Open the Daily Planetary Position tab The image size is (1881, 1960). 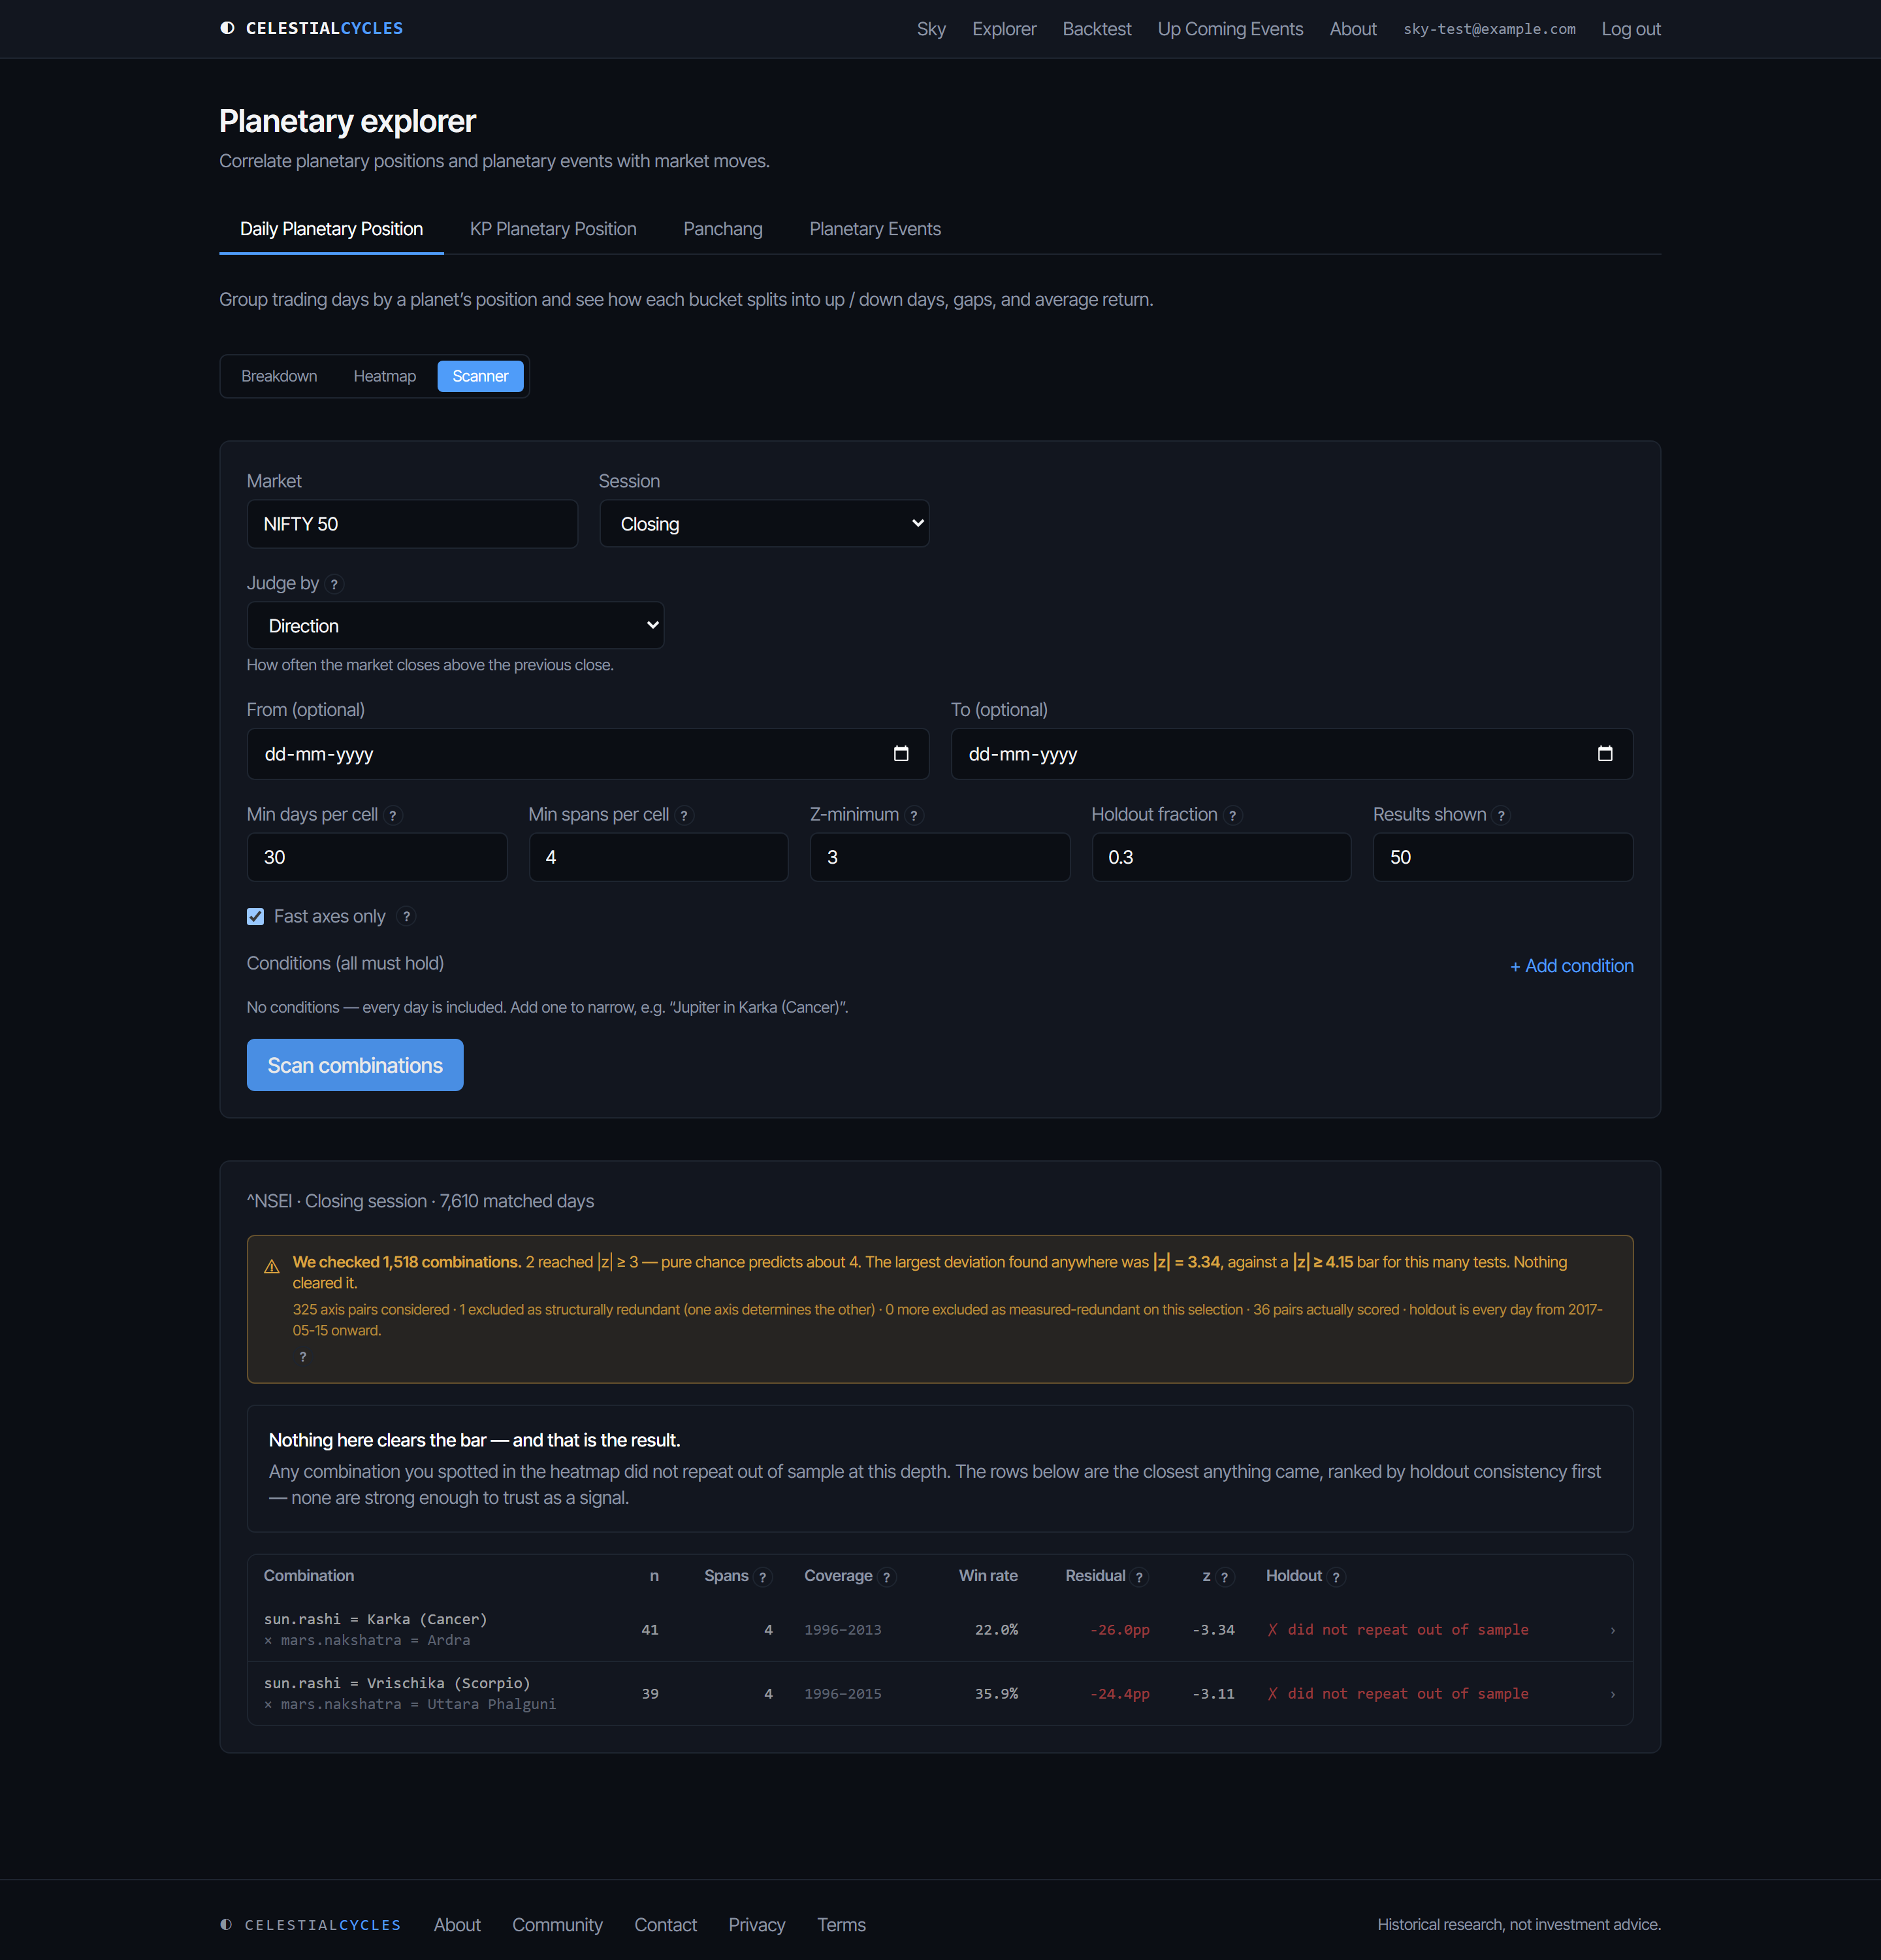[332, 229]
